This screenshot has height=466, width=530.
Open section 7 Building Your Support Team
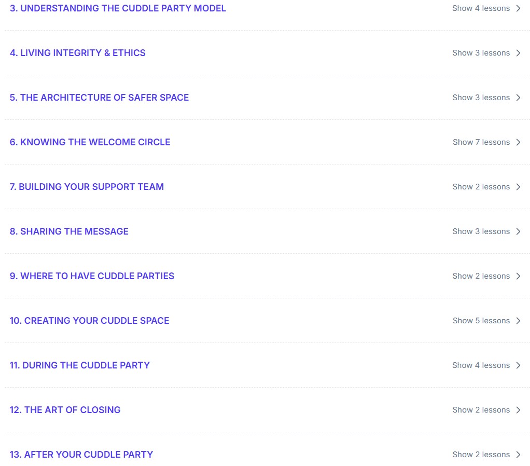pos(87,187)
